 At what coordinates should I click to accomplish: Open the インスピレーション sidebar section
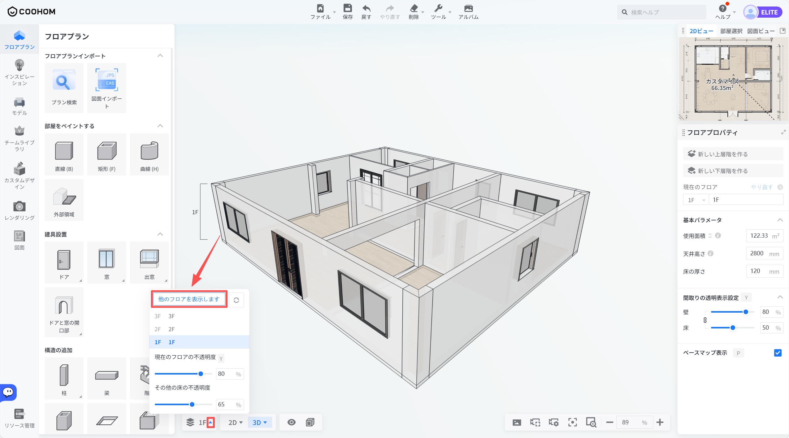(20, 73)
